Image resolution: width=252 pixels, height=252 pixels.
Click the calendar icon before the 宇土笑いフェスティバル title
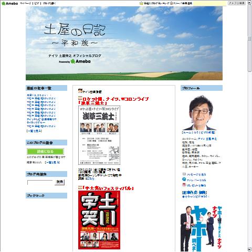pos(80,187)
